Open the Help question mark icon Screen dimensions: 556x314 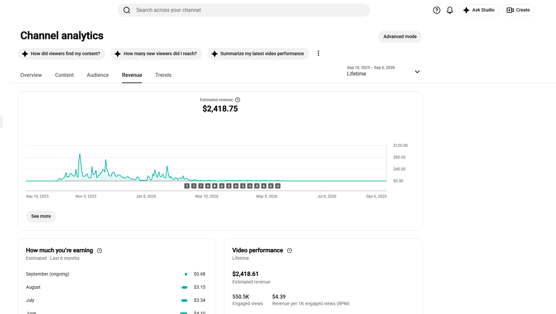[x=437, y=10]
